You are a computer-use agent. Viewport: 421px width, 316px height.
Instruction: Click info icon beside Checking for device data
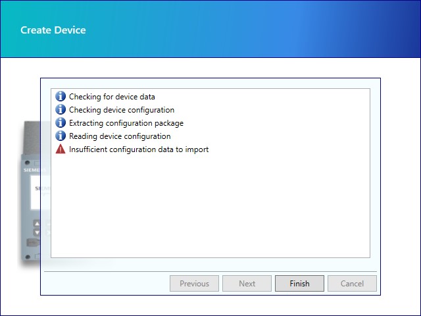[x=61, y=97]
